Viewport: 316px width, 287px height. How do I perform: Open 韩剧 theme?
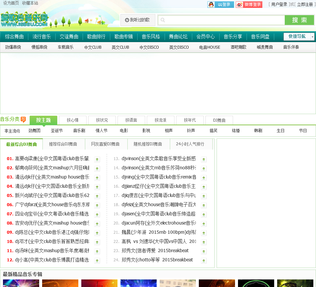point(258,131)
